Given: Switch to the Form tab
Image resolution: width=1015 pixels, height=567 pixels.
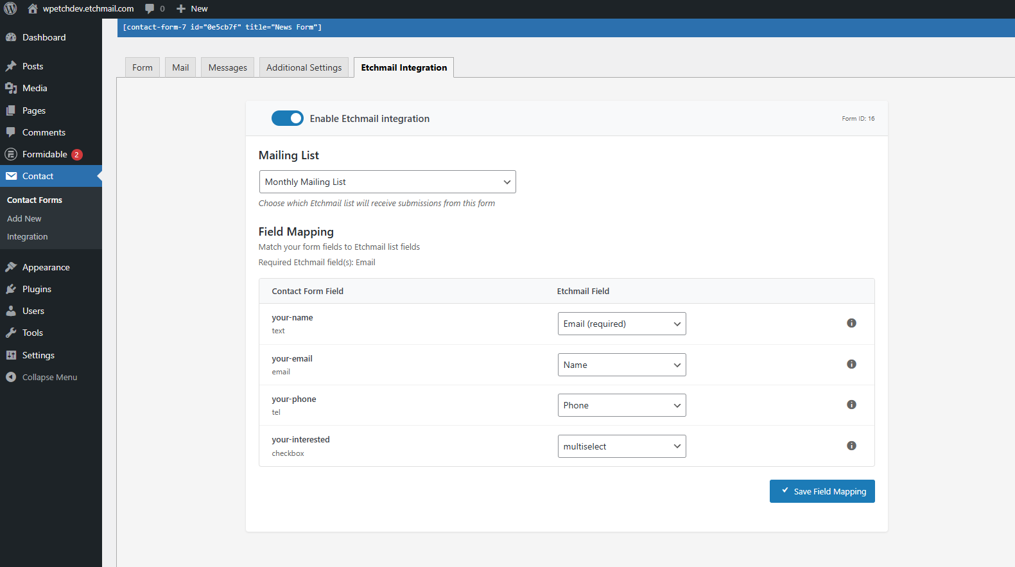Looking at the screenshot, I should coord(143,67).
